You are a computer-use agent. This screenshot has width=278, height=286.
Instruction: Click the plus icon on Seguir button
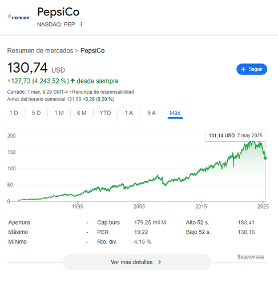(243, 69)
